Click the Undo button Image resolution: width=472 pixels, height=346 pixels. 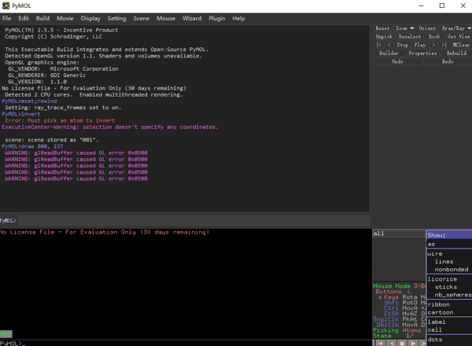point(397,61)
